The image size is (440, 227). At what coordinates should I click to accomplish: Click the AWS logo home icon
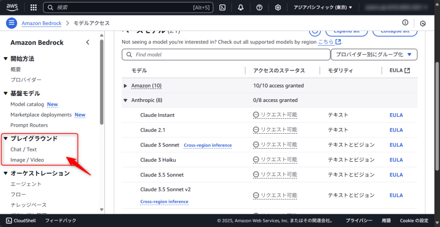(12, 7)
